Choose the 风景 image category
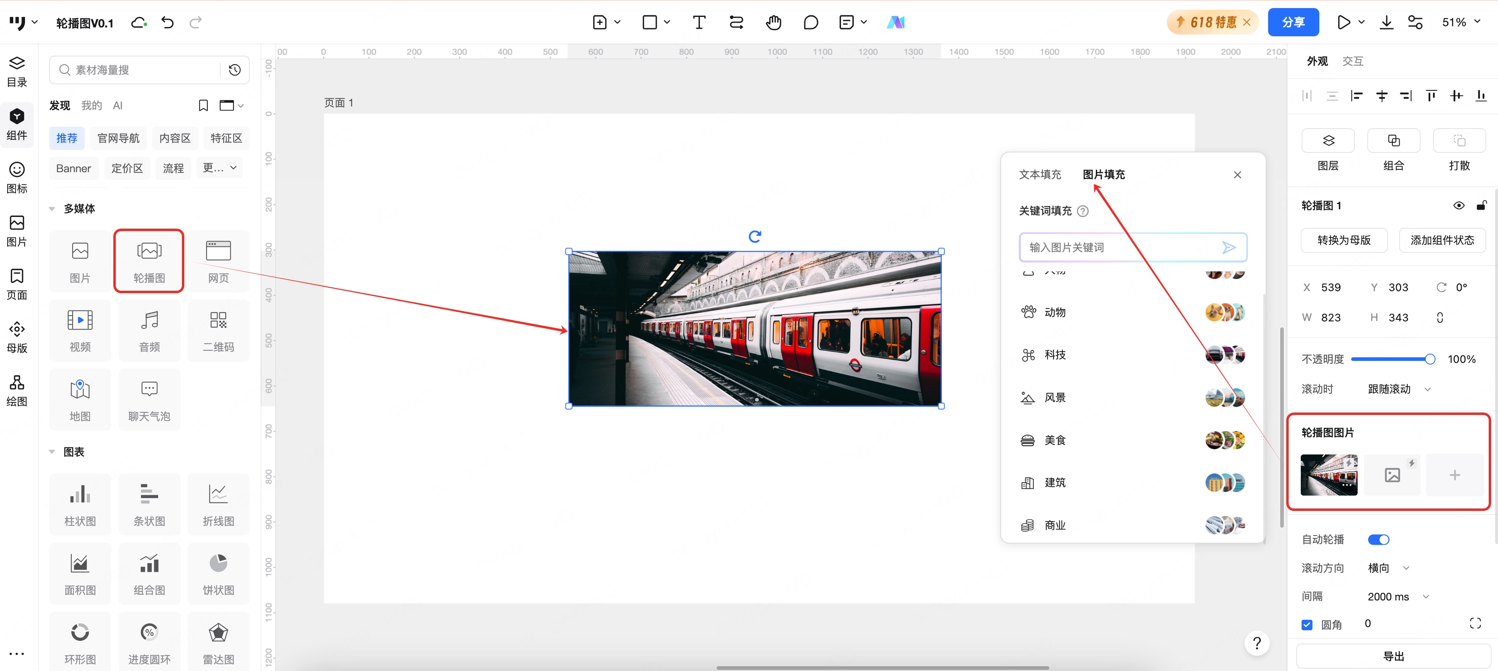 tap(1132, 398)
